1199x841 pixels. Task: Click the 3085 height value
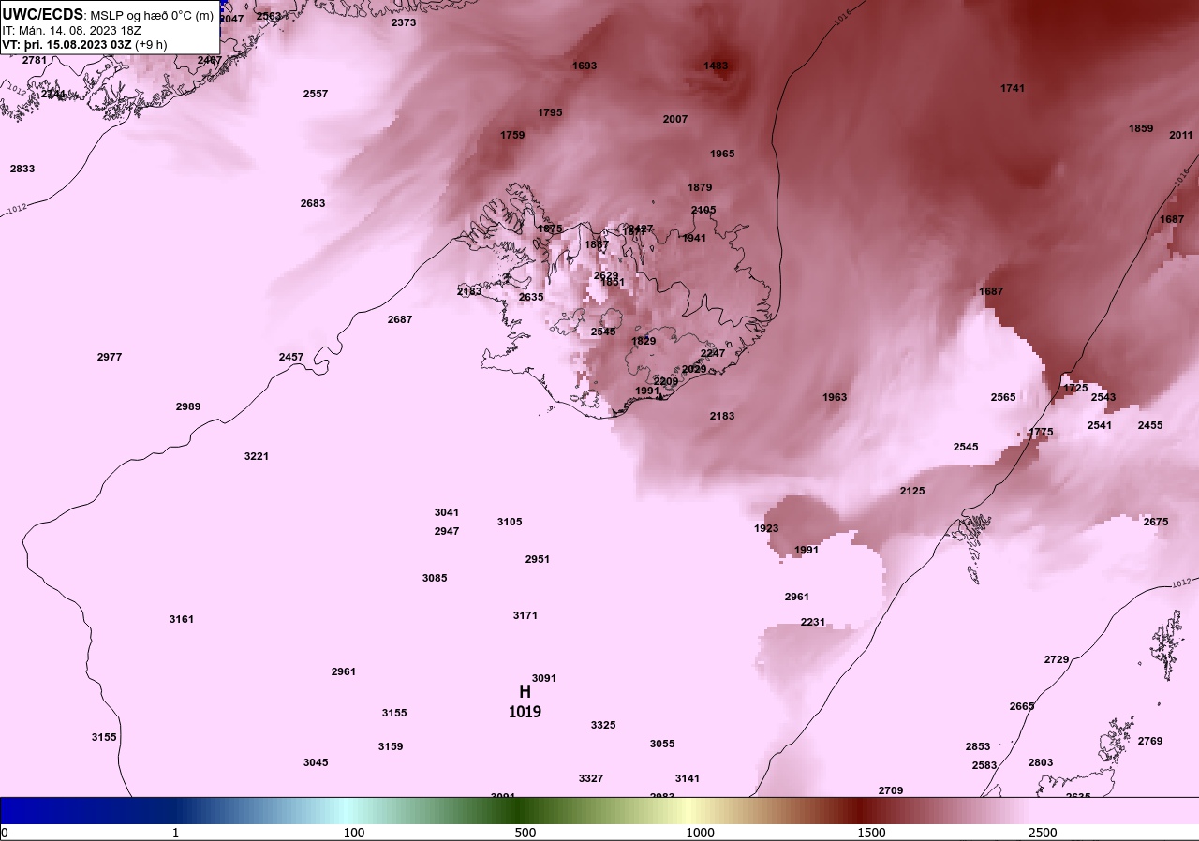435,578
